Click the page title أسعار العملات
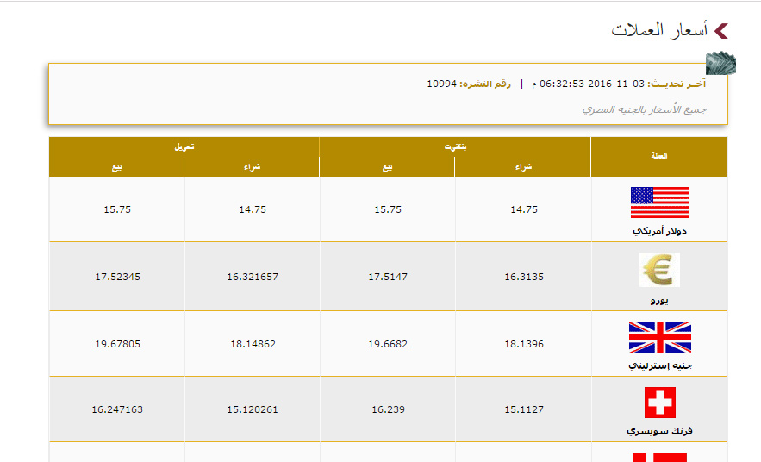Viewport: 761px width, 462px height. pyautogui.click(x=659, y=31)
